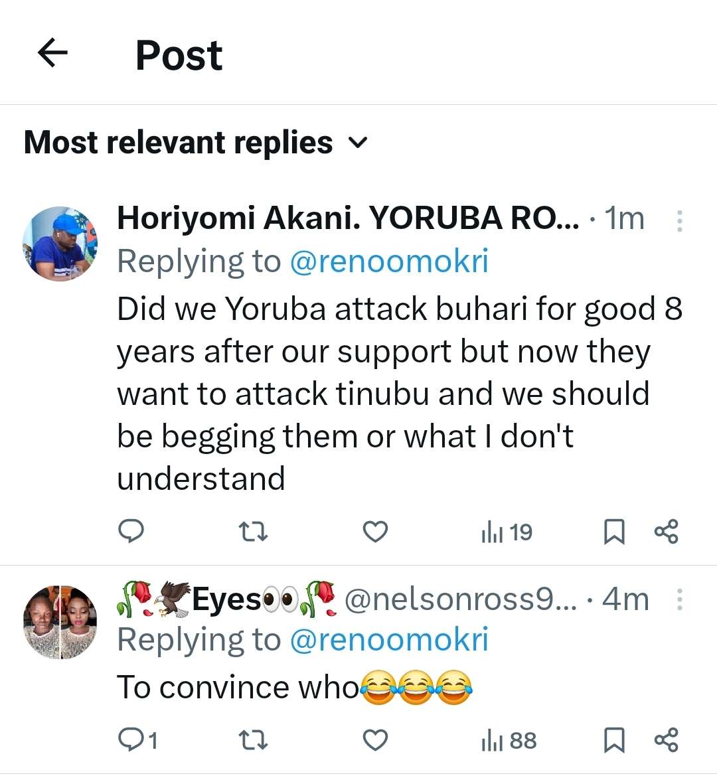
Task: Open more options for the Eyes reply
Action: (x=679, y=599)
